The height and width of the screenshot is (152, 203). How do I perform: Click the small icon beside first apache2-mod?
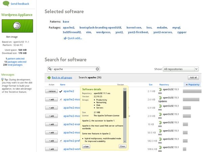(61, 100)
